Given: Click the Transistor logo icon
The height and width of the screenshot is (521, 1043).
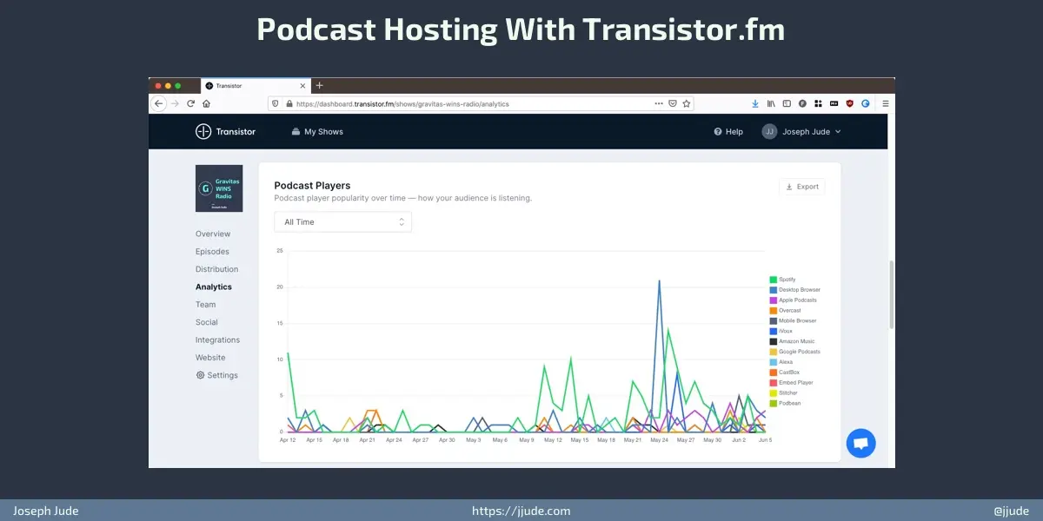Looking at the screenshot, I should click(x=203, y=131).
